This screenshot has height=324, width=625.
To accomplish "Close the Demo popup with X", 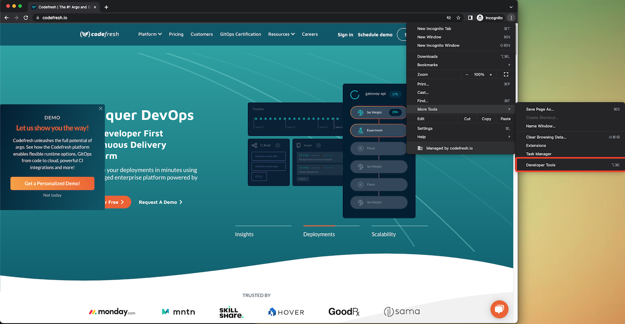I will (x=100, y=108).
